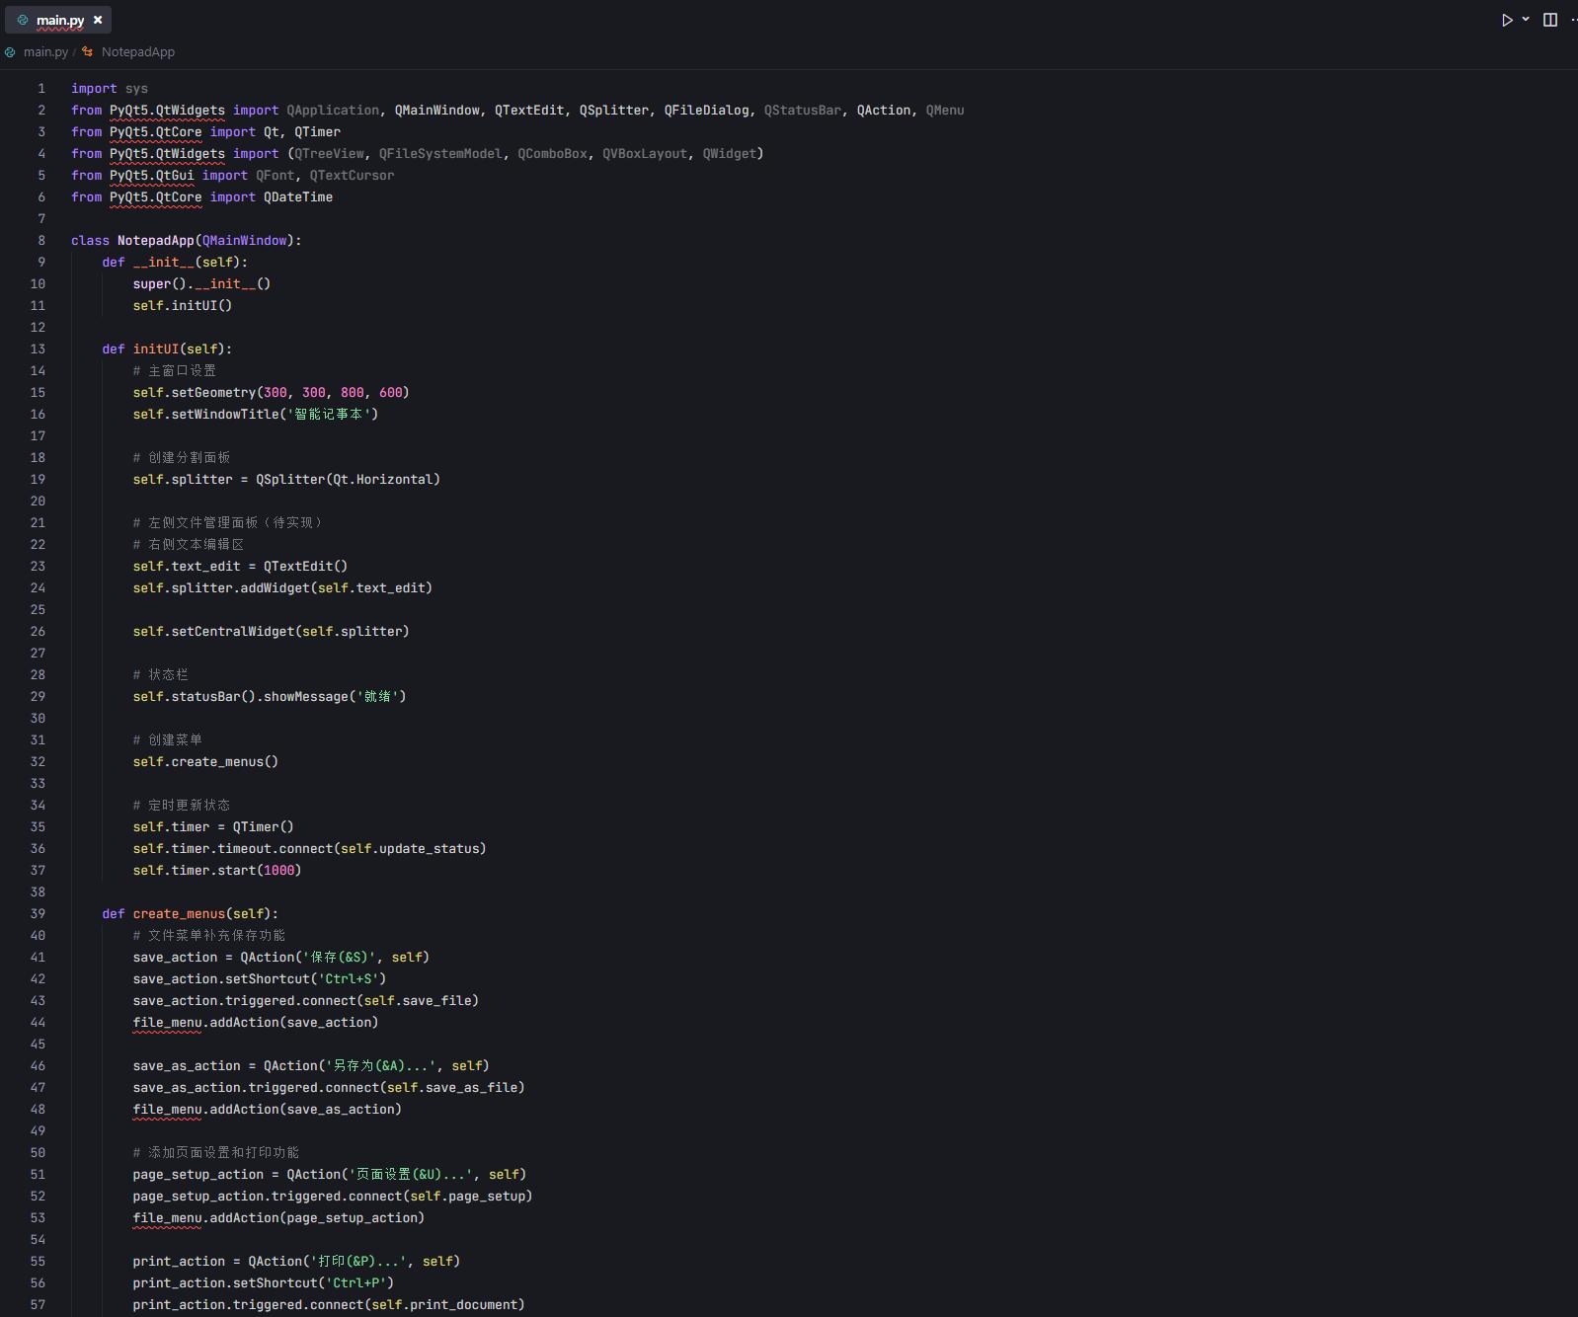
Task: Click line number 39 beside def create_menus
Action: tap(38, 914)
